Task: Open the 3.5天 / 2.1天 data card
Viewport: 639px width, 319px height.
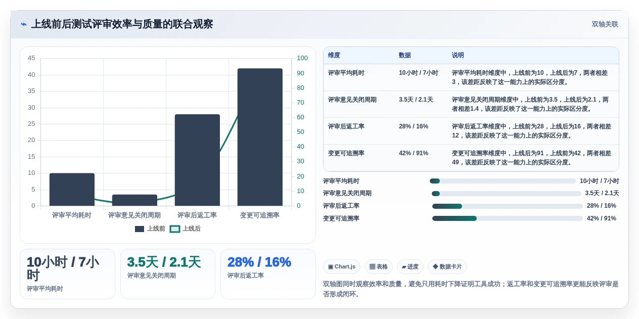Action: [168, 274]
